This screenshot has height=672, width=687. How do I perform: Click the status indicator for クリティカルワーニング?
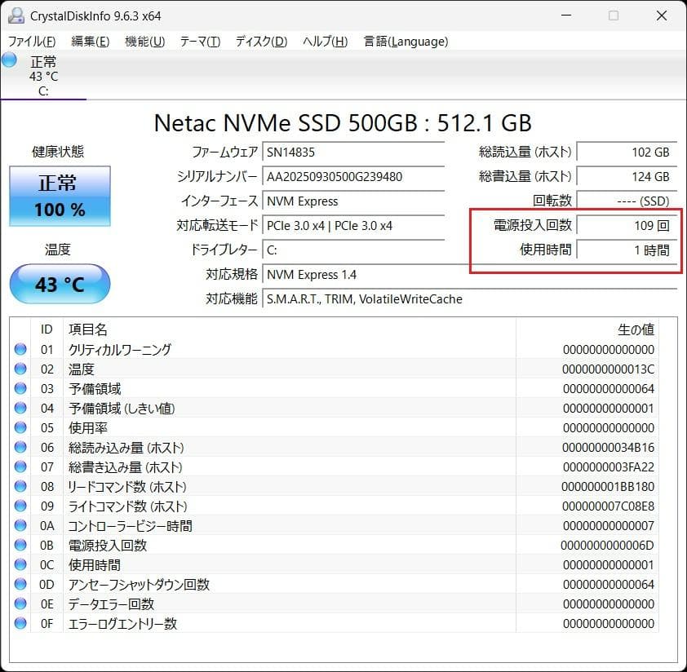click(20, 349)
